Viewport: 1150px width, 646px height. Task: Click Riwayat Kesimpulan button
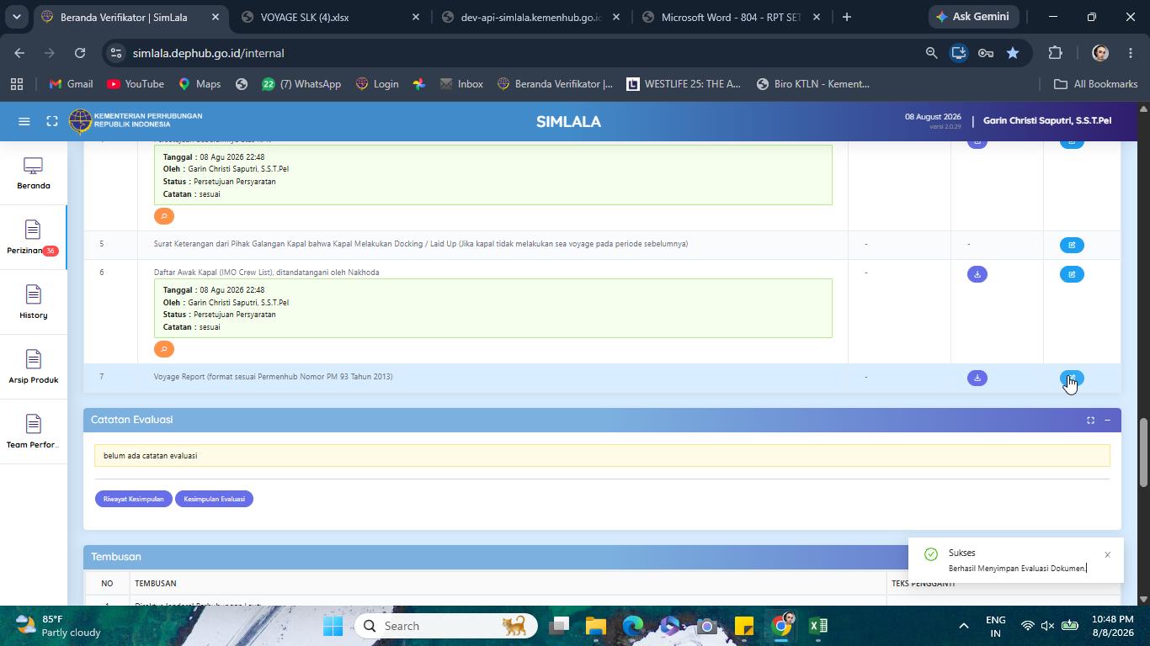click(x=133, y=499)
